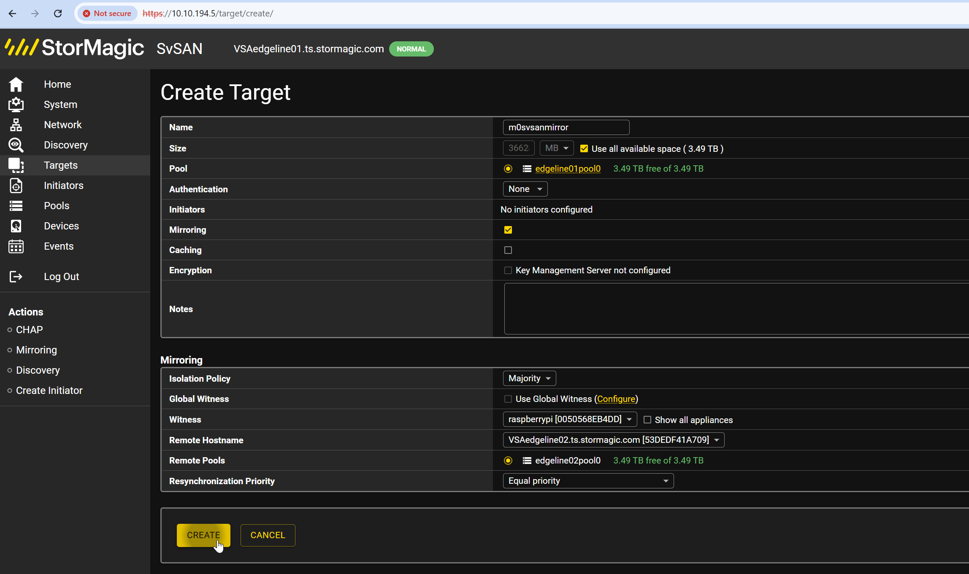Open the Authentication dropdown

tap(525, 189)
